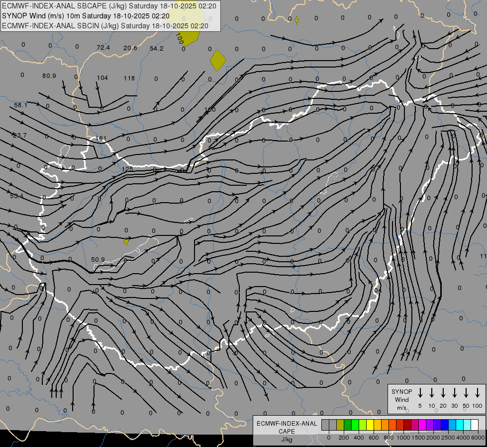This screenshot has height=447, width=487.
Task: Click the SYNOP Wind 10m title line
Action: 89,16
